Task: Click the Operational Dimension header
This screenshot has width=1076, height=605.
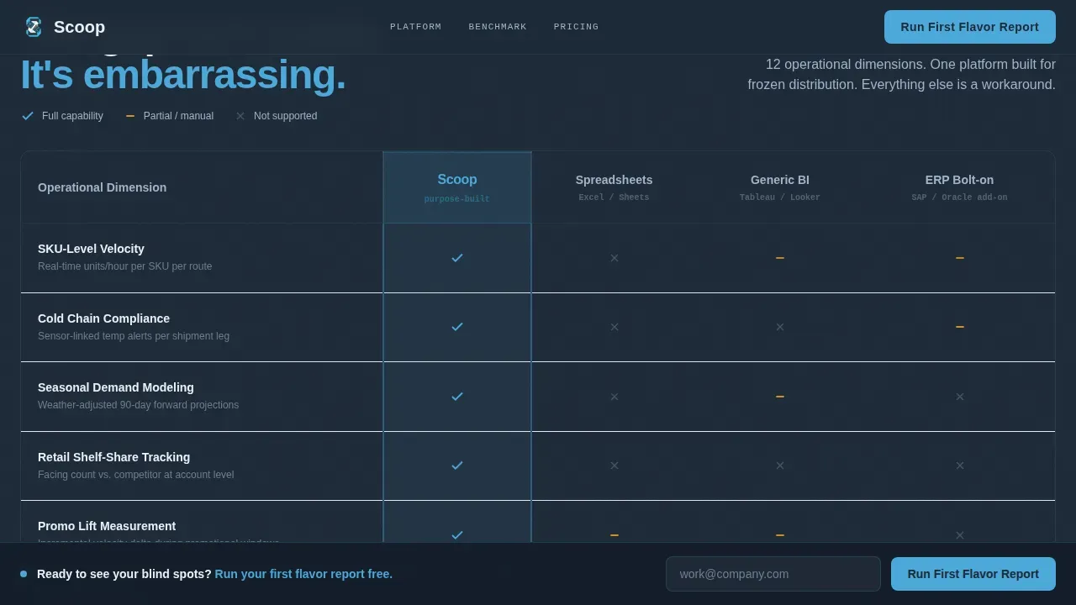Action: coord(102,187)
